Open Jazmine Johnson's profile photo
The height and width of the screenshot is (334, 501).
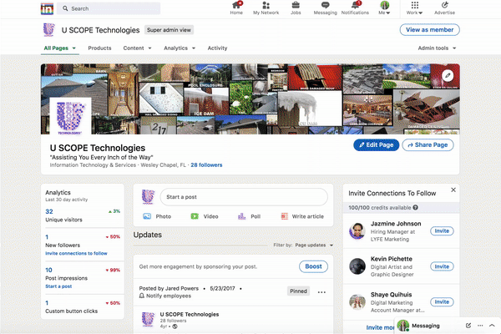[x=357, y=231]
